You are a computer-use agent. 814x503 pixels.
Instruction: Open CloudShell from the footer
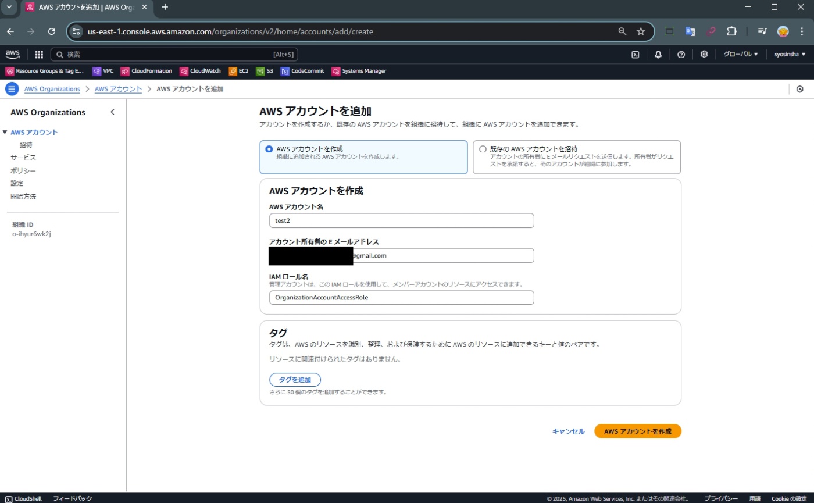[x=23, y=498]
